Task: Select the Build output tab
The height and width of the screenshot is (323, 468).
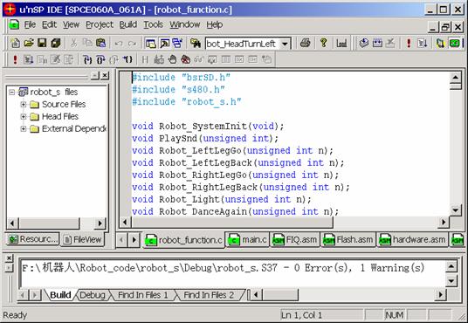Action: coord(60,295)
